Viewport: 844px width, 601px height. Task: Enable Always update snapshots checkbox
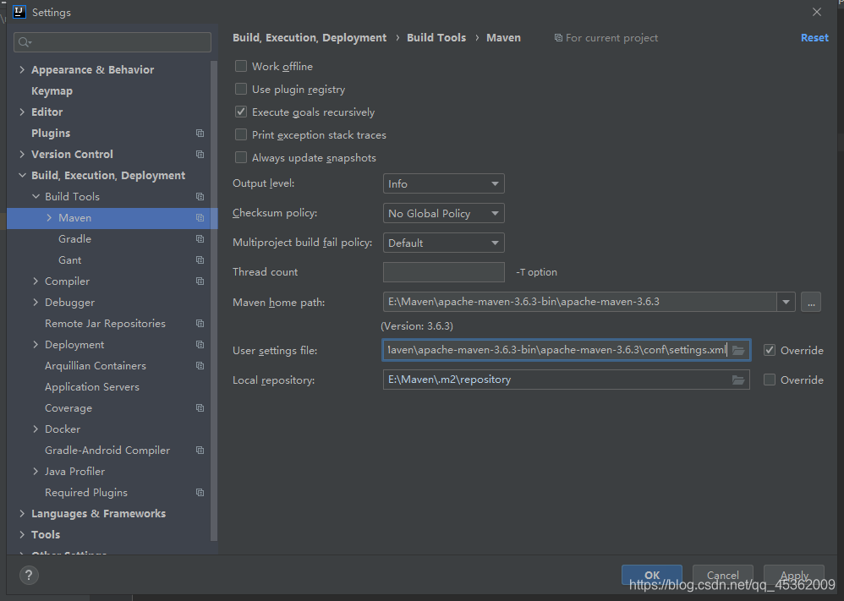click(x=241, y=158)
